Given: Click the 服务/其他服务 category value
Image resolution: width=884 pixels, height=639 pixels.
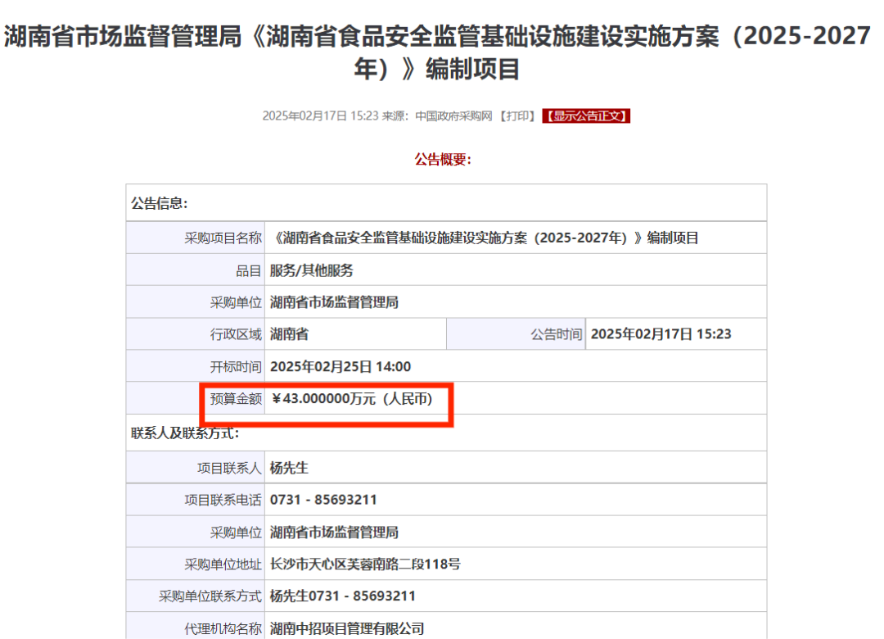Looking at the screenshot, I should [312, 270].
